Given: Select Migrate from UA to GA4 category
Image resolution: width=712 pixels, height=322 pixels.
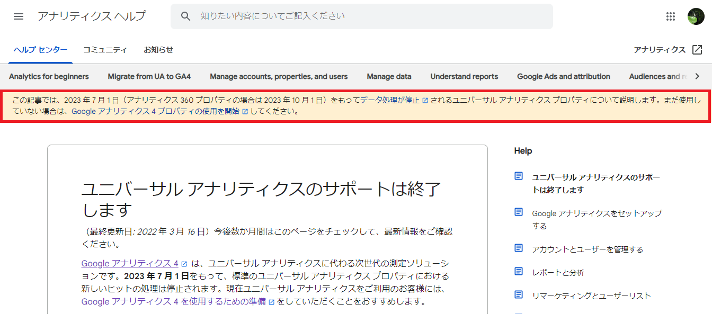Looking at the screenshot, I should tap(149, 77).
